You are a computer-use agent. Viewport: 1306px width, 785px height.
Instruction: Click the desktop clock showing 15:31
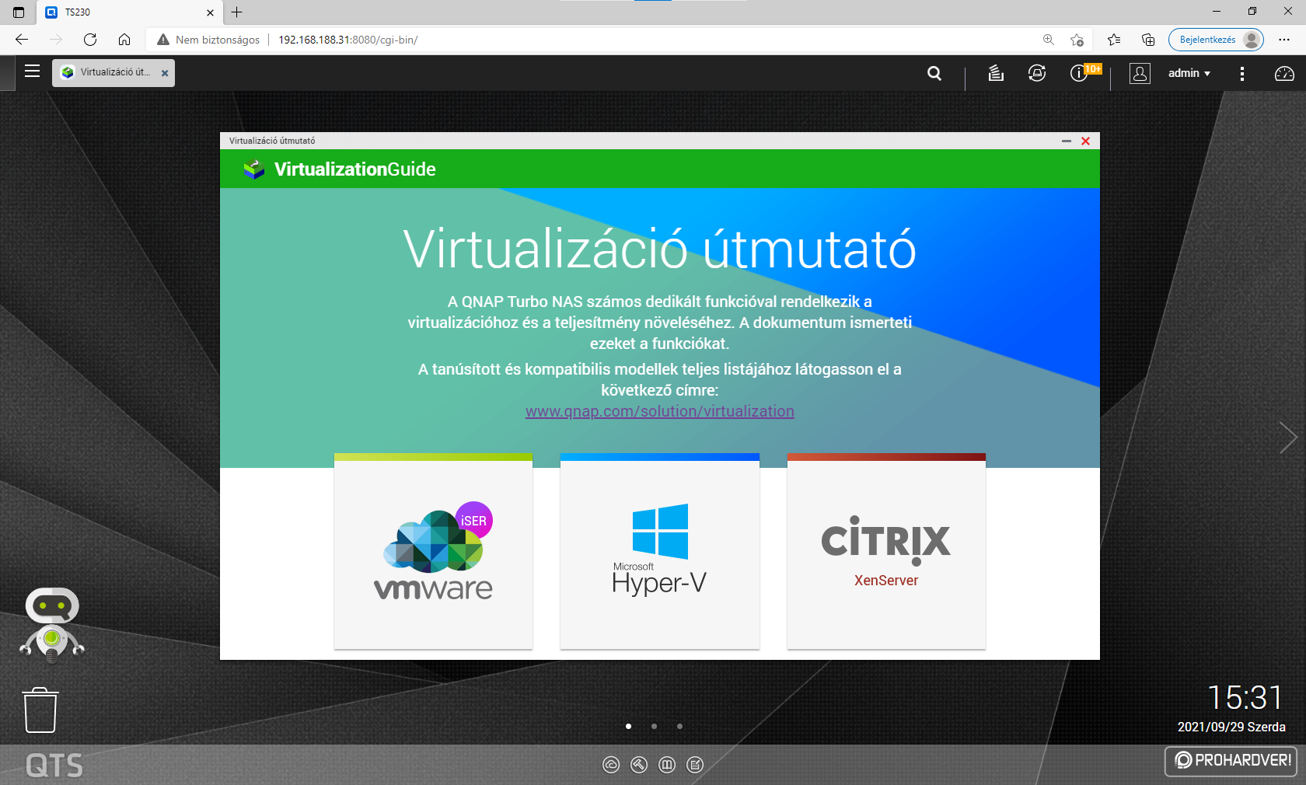1245,697
